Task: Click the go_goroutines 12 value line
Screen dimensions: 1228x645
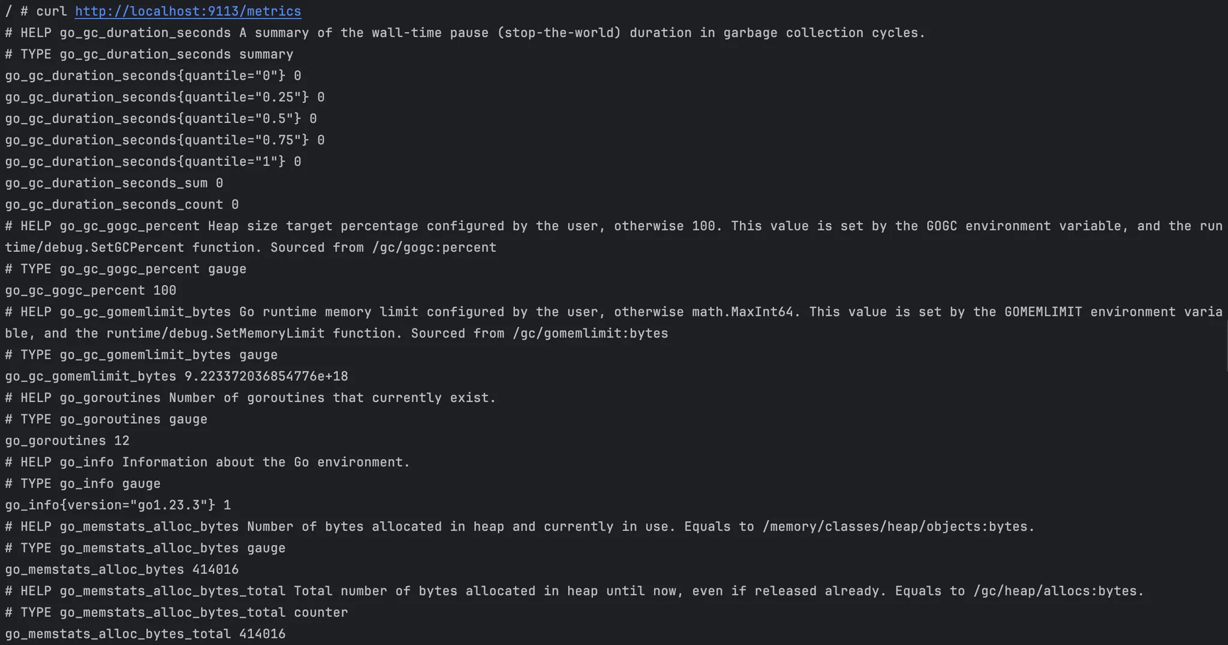Action: click(67, 441)
